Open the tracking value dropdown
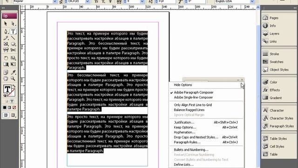This screenshot has height=168, width=298. pos(142,1)
